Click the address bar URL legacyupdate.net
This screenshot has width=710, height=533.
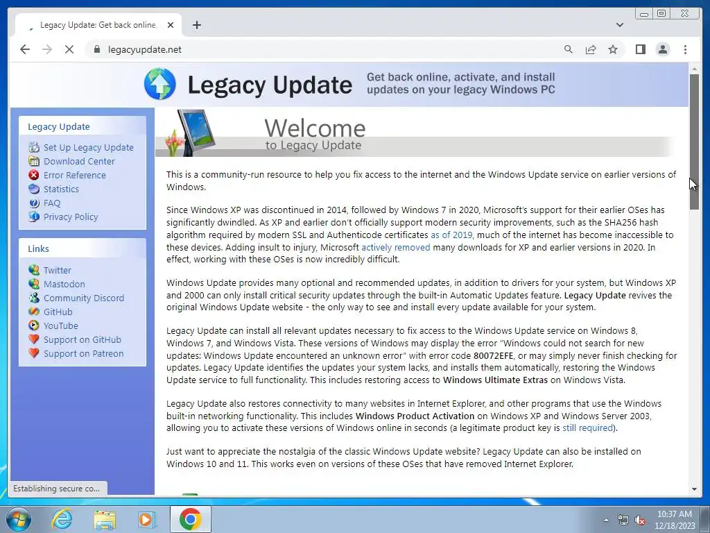(x=144, y=49)
